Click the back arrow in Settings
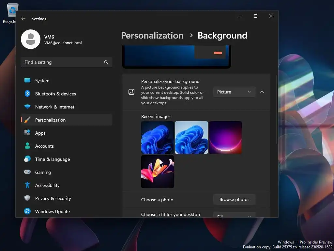The width and height of the screenshot is (334, 251). click(23, 19)
